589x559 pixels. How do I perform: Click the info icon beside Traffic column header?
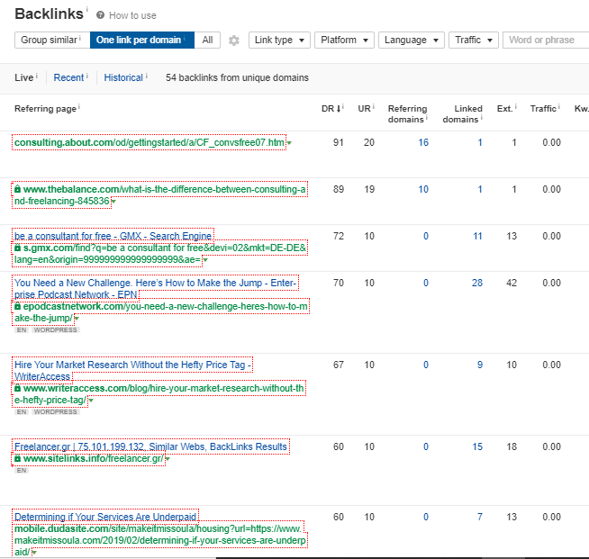(560, 107)
